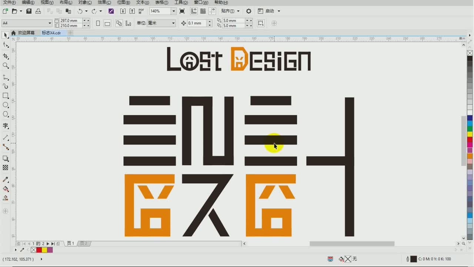The image size is (474, 267).
Task: Toggle Show grid
Action: (x=203, y=11)
